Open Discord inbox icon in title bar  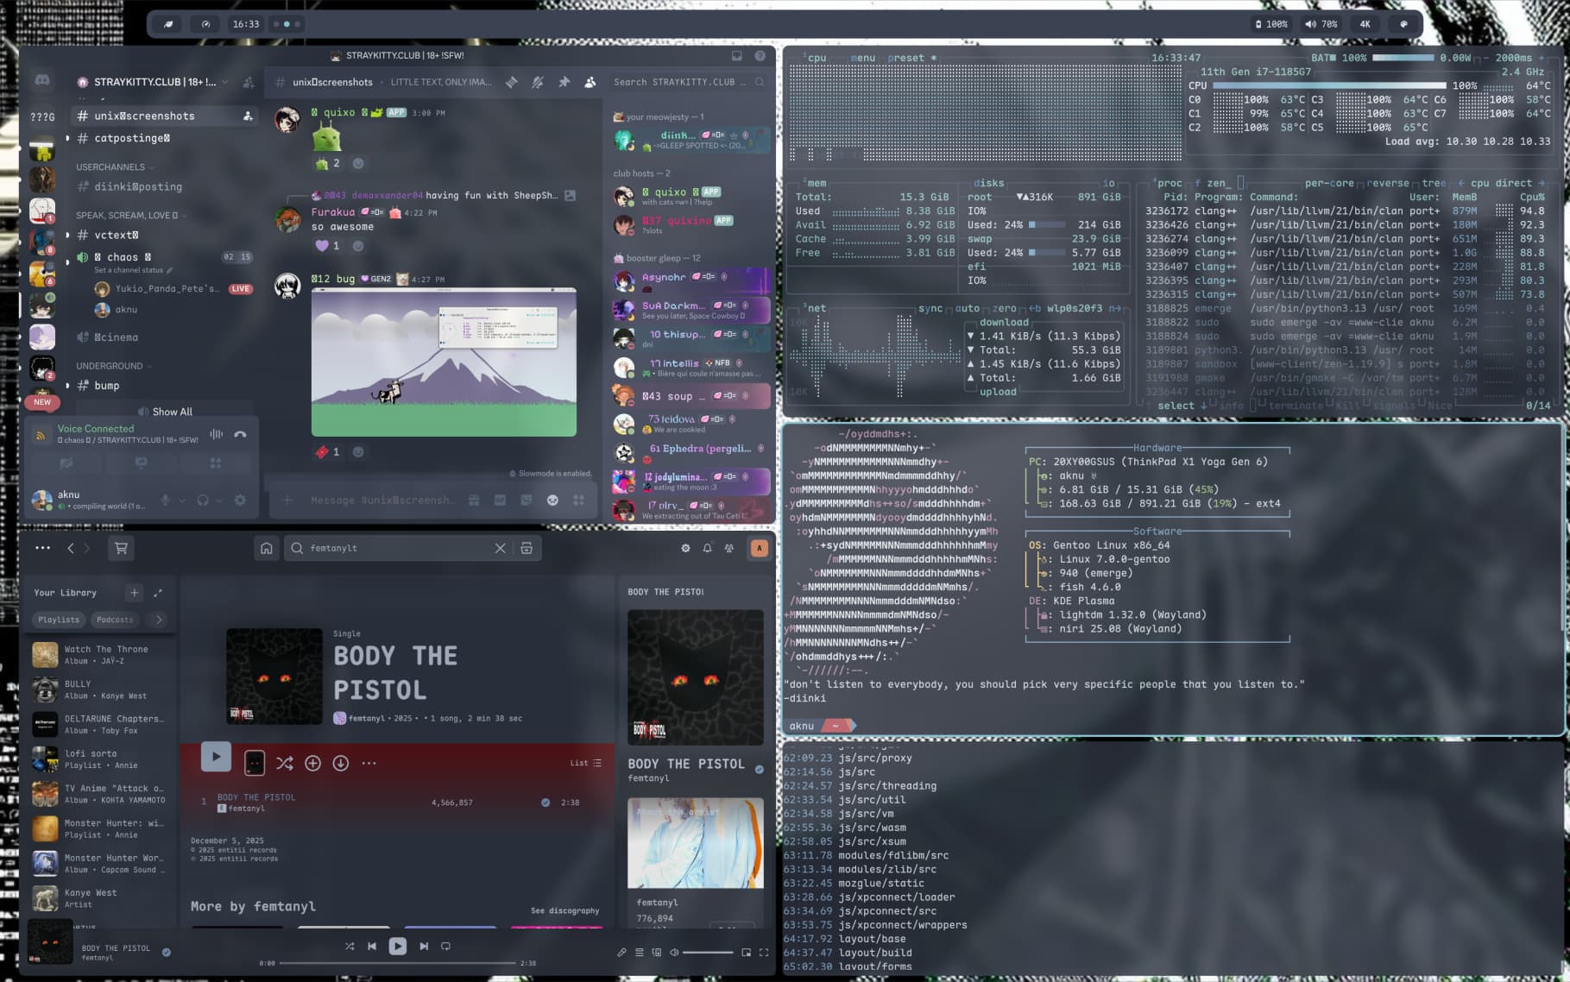tap(737, 56)
